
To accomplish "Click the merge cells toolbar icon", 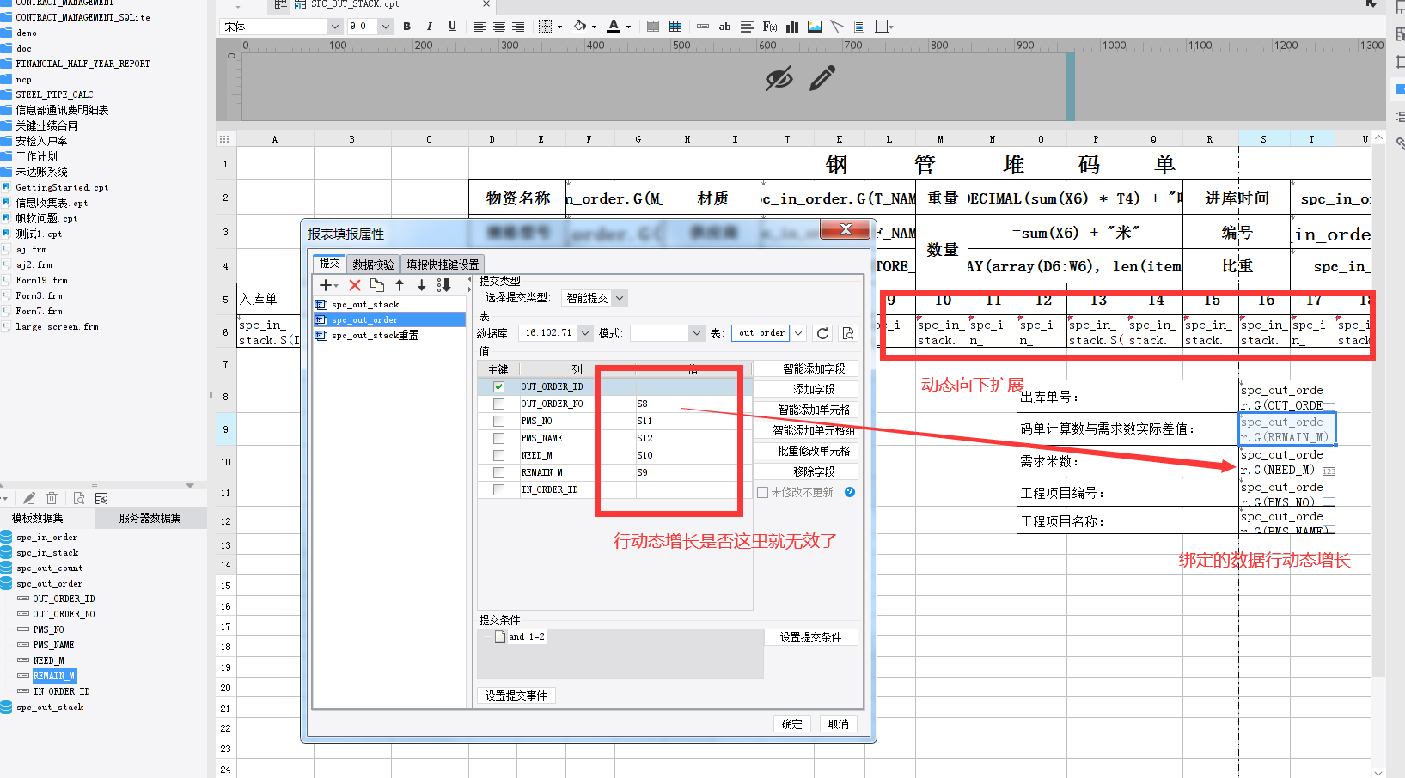I will coord(653,27).
